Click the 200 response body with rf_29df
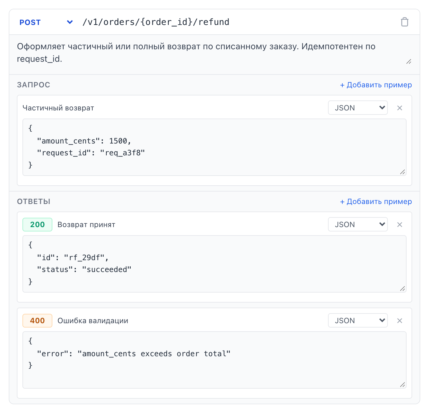The height and width of the screenshot is (413, 429). click(214, 264)
